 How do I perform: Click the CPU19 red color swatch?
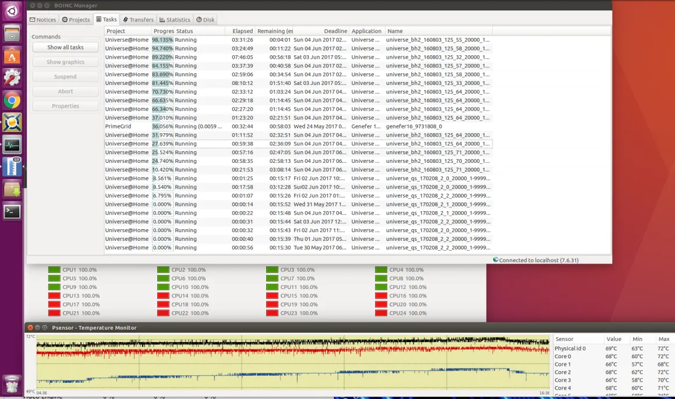[272, 304]
